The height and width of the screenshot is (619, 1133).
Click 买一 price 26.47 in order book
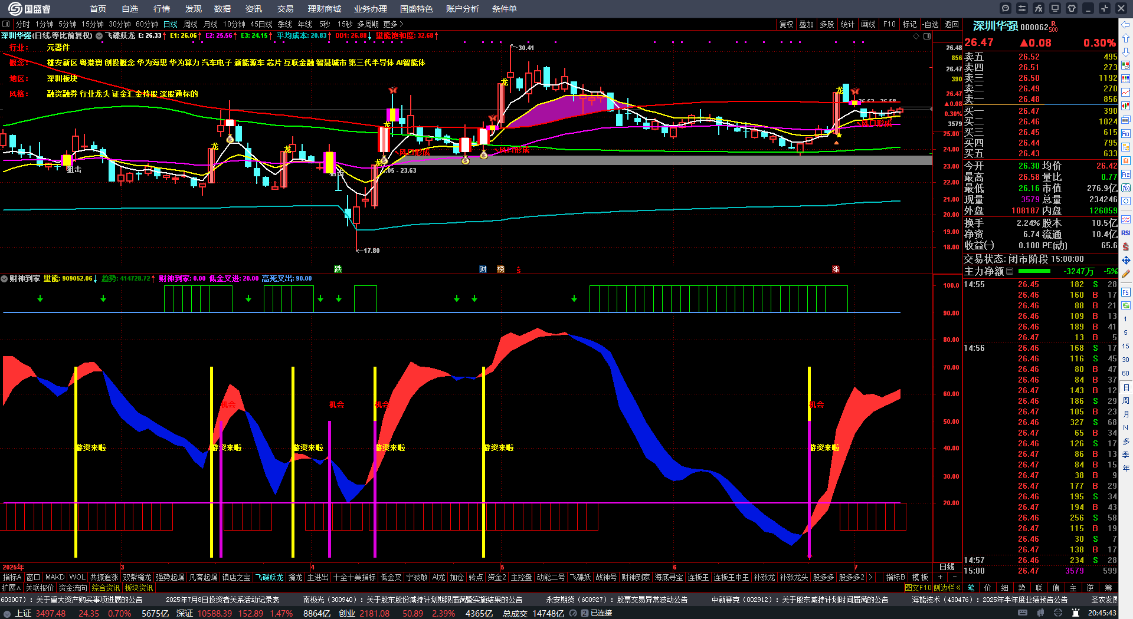click(1029, 111)
